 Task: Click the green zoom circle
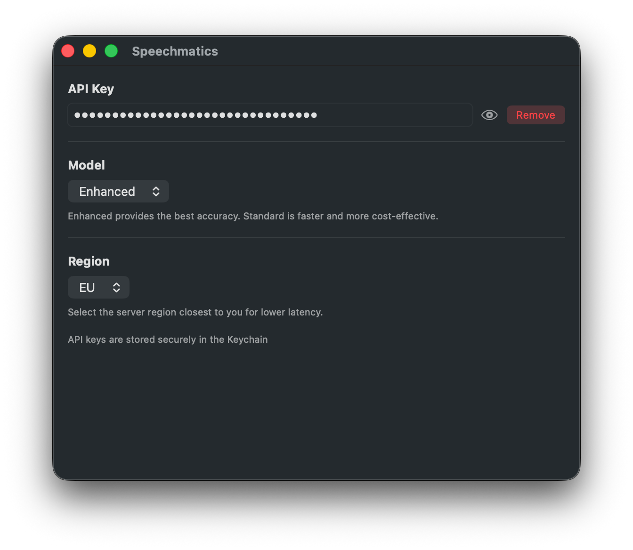[111, 51]
